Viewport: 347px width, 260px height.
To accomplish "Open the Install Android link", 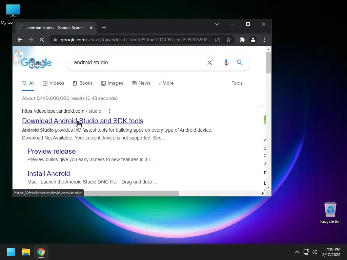I will [49, 174].
